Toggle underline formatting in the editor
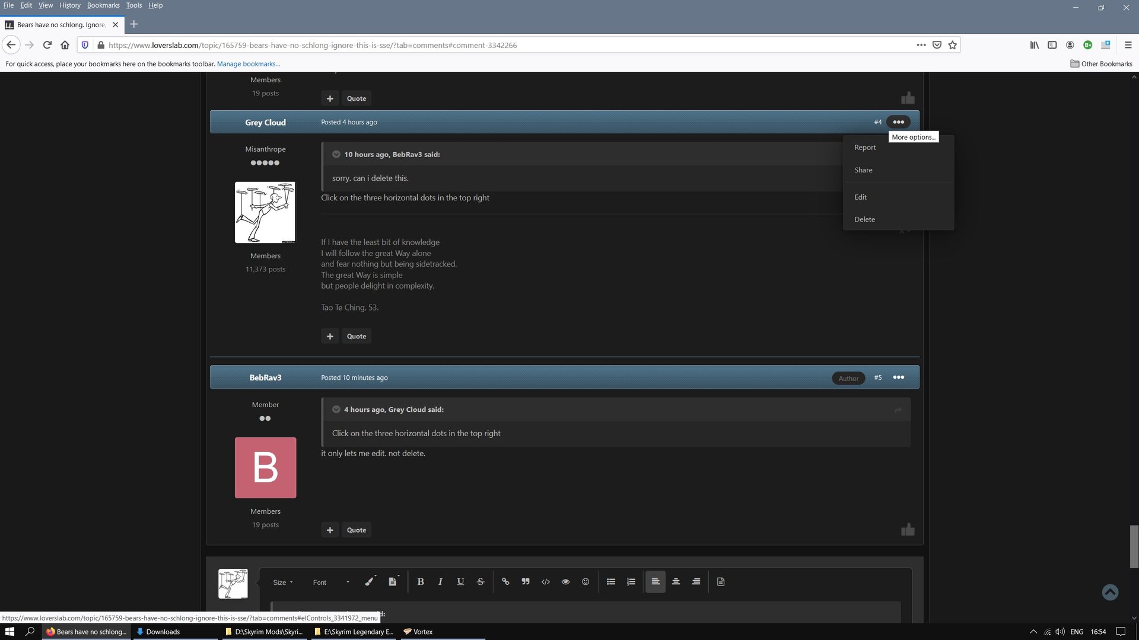 click(x=460, y=582)
